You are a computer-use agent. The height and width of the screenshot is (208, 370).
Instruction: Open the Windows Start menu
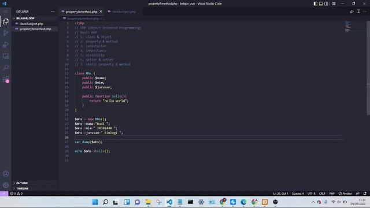click(95, 202)
